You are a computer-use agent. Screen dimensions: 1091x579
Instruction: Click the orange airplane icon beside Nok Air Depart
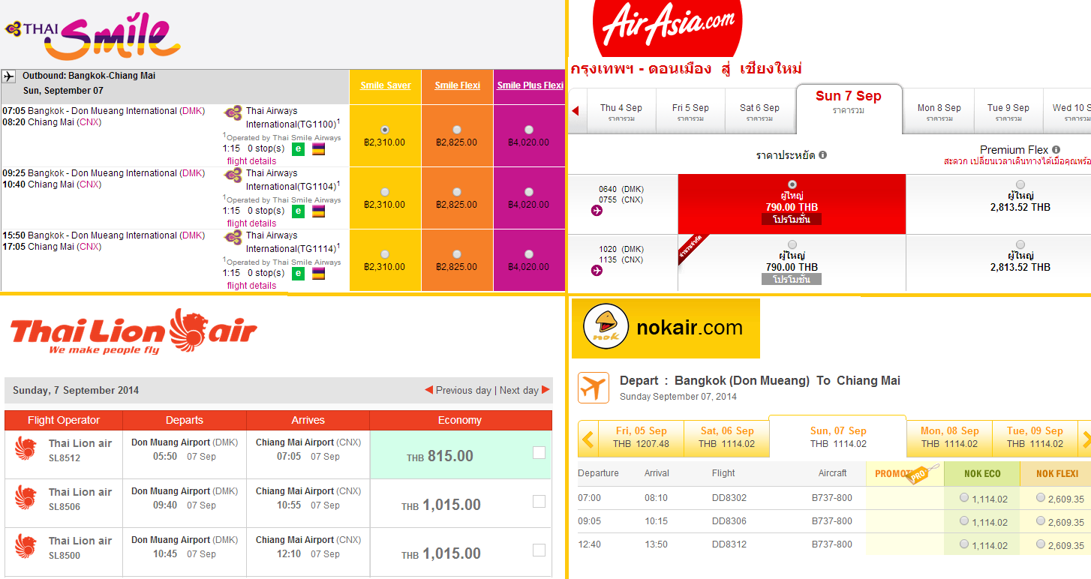tap(594, 388)
